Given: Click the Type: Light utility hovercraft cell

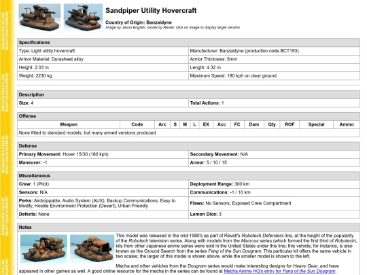Looking at the screenshot, I should (x=103, y=51).
